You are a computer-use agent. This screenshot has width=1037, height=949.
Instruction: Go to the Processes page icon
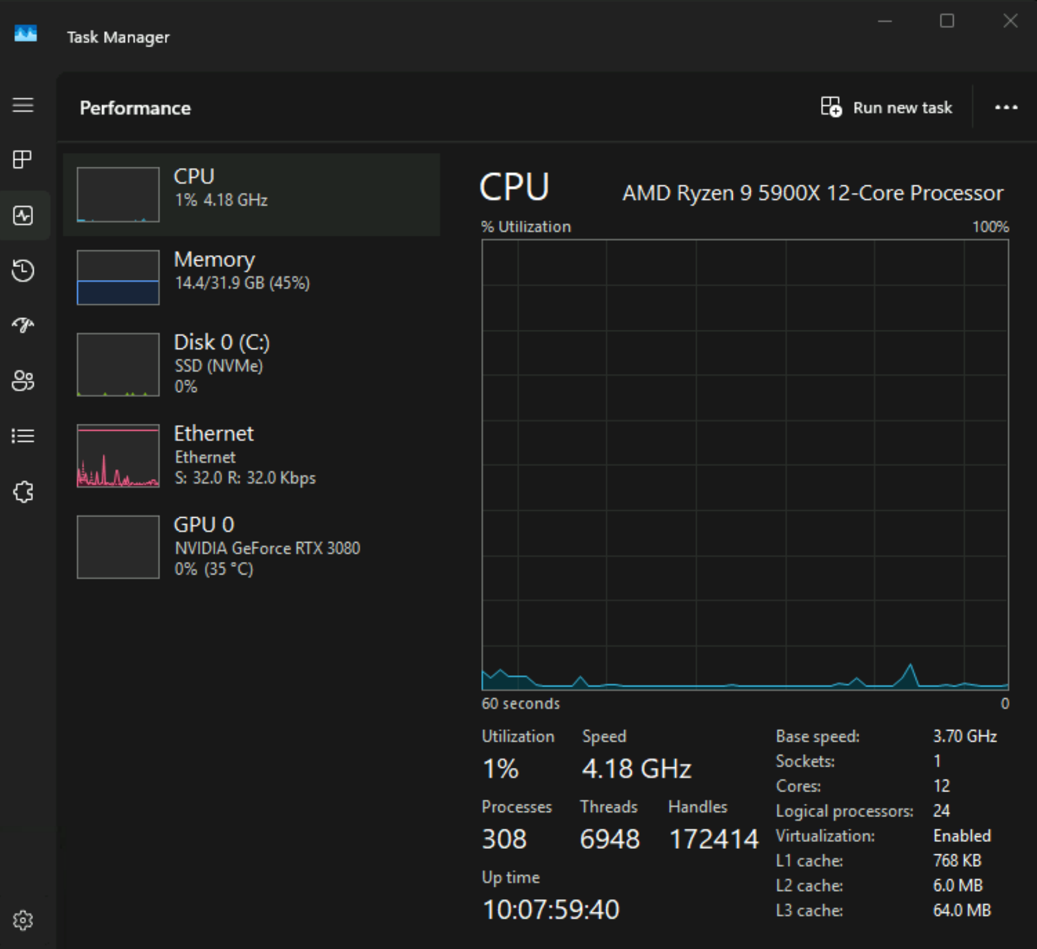pyautogui.click(x=23, y=160)
